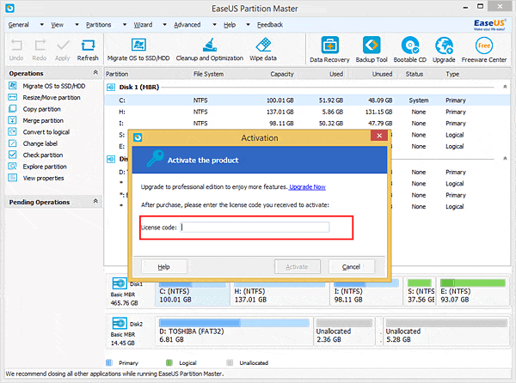516x383 pixels.
Task: Click the Undo toolbar icon
Action: pos(16,46)
